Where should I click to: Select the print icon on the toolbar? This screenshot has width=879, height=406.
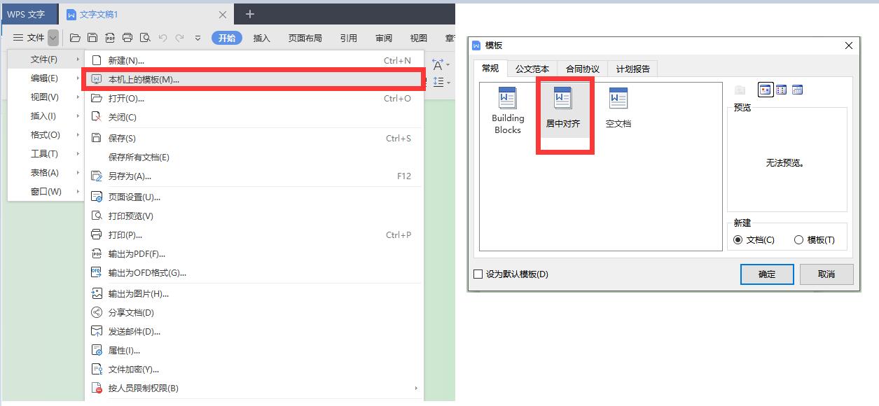127,38
